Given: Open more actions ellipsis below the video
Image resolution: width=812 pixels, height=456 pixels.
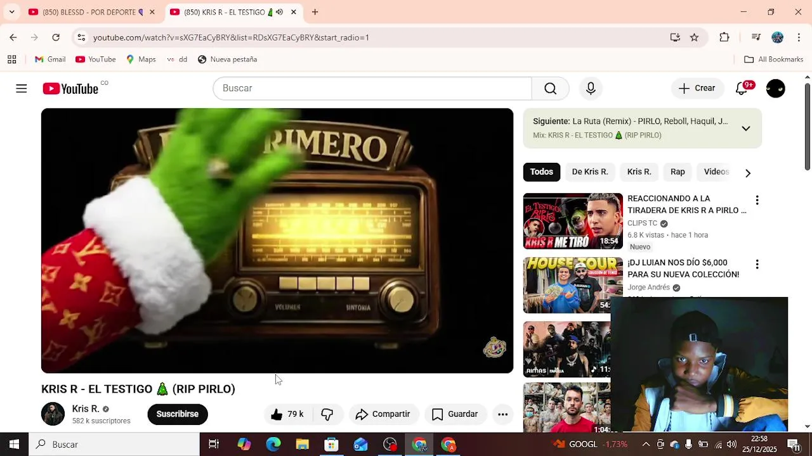Looking at the screenshot, I should (502, 414).
